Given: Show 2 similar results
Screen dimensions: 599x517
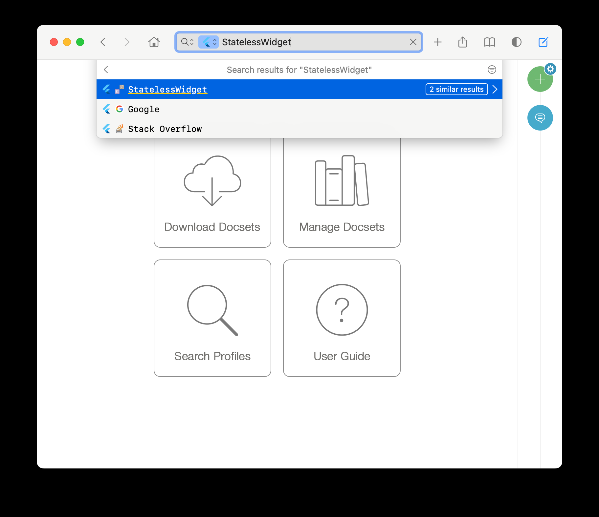Looking at the screenshot, I should click(x=456, y=89).
